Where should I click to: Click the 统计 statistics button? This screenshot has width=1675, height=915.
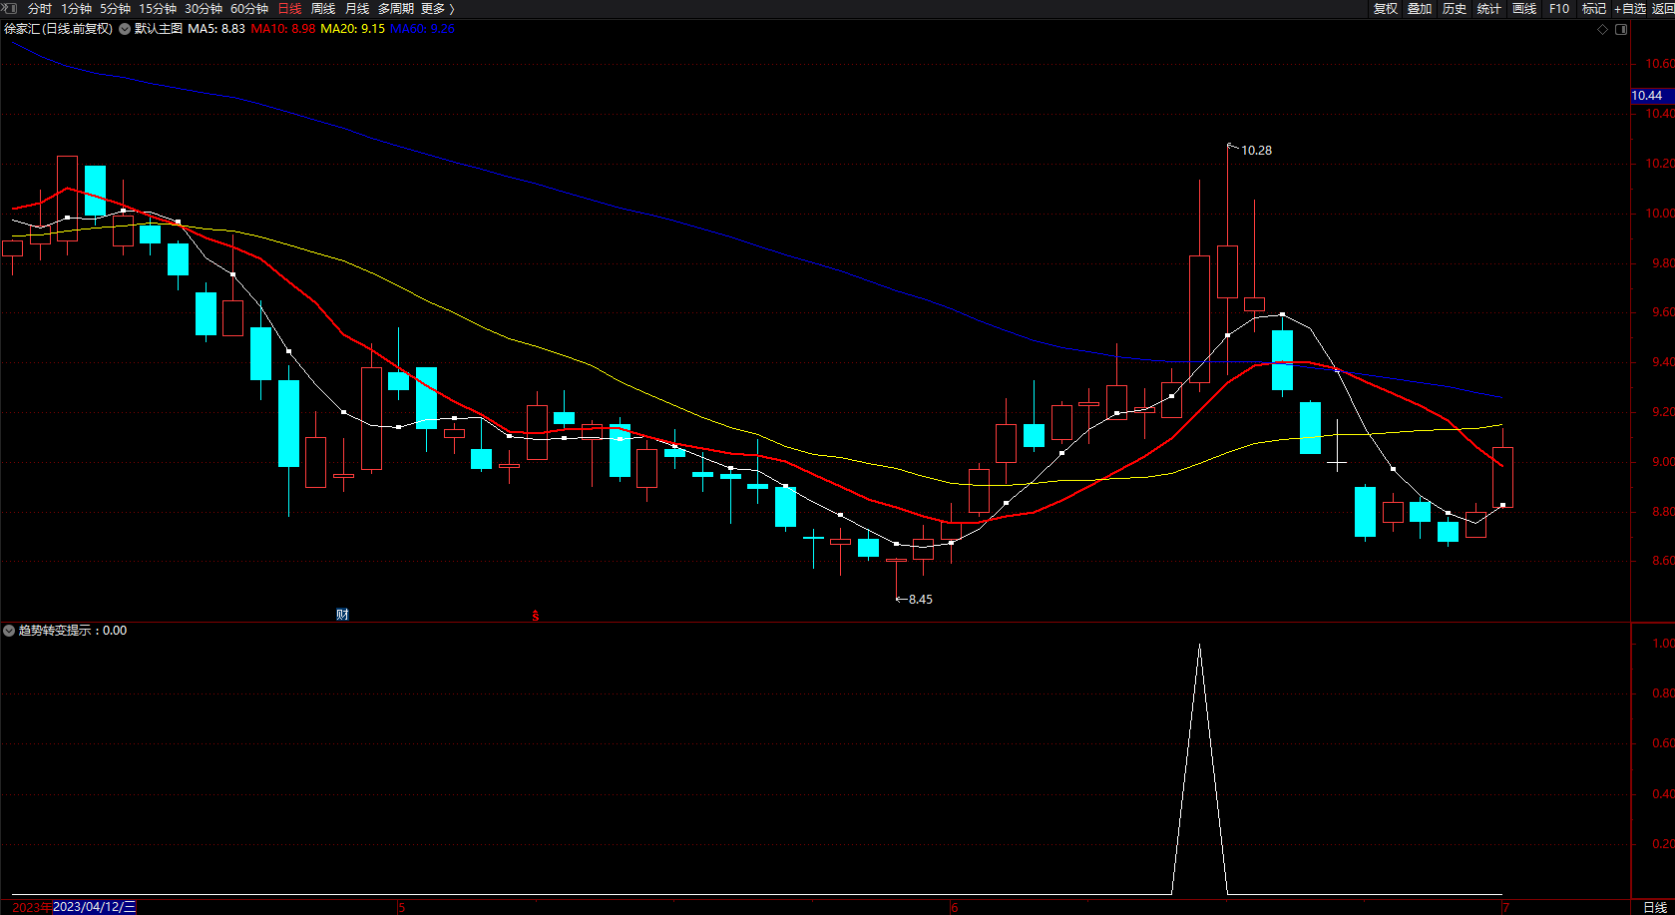coord(1489,8)
